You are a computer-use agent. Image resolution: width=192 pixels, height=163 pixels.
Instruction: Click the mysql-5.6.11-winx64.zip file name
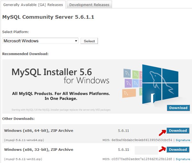tap(23, 140)
